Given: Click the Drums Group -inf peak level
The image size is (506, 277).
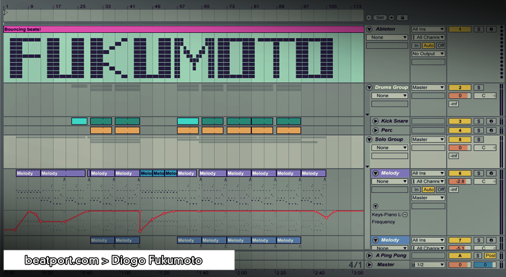Looking at the screenshot, I should [x=454, y=104].
